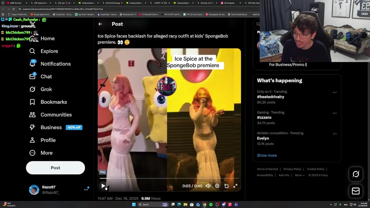Play the video with the play button
The height and width of the screenshot is (208, 370).
[x=103, y=186]
